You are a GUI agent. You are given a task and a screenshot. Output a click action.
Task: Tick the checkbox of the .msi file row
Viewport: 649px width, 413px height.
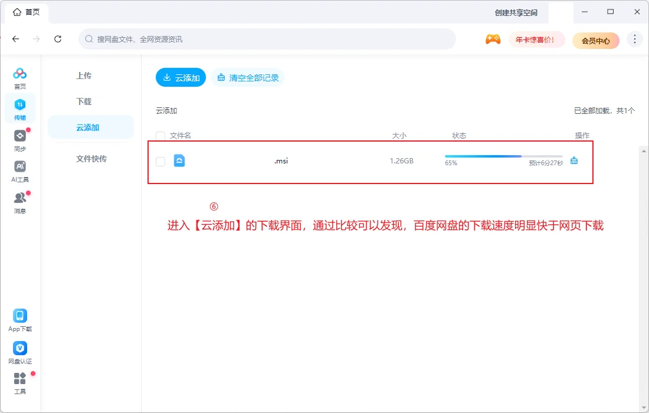160,160
